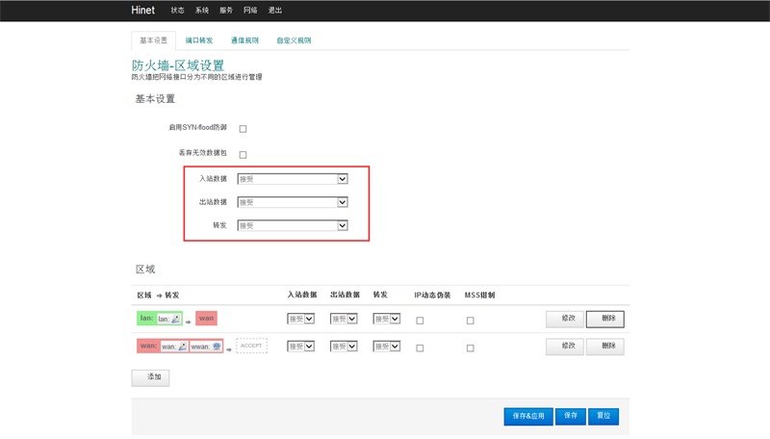Image resolution: width=770 pixels, height=439 pixels.
Task: Click the Hinet brand logo
Action: pyautogui.click(x=142, y=10)
